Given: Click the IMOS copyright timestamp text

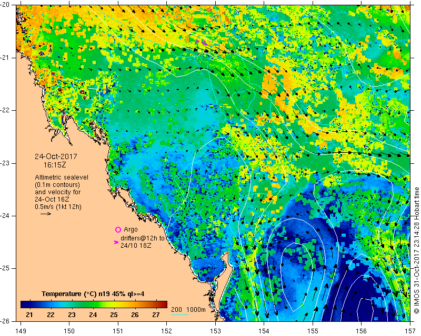Looking at the screenshot, I should pyautogui.click(x=416, y=250).
